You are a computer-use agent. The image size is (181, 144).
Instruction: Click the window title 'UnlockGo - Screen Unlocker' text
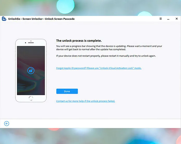[x=41, y=19]
